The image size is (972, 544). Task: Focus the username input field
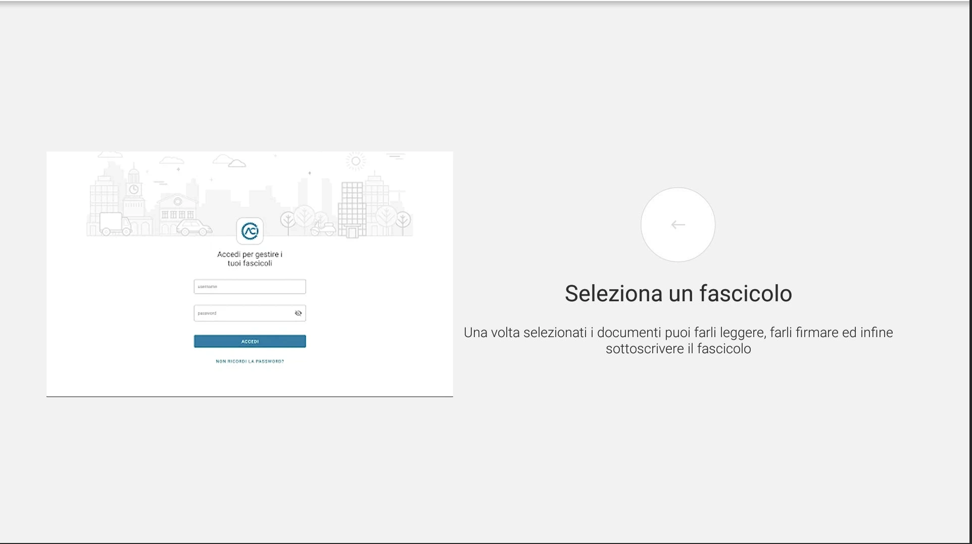coord(249,287)
